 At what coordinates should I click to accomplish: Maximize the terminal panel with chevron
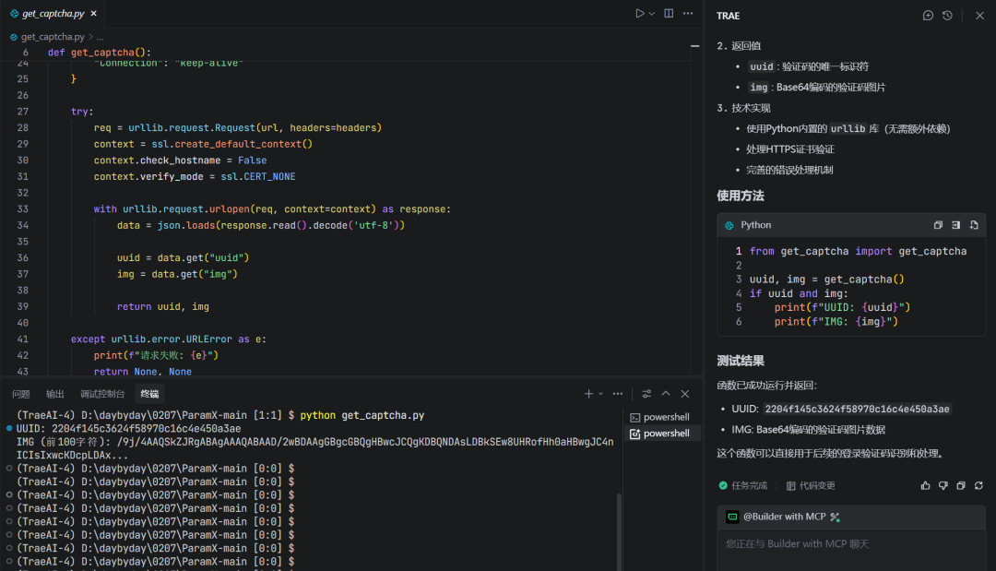[666, 394]
